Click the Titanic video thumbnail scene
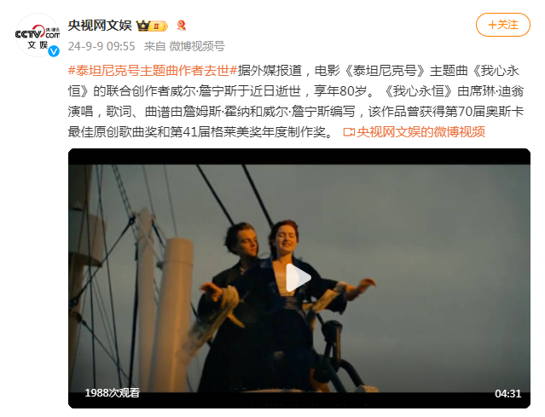545x417 pixels. point(299,278)
